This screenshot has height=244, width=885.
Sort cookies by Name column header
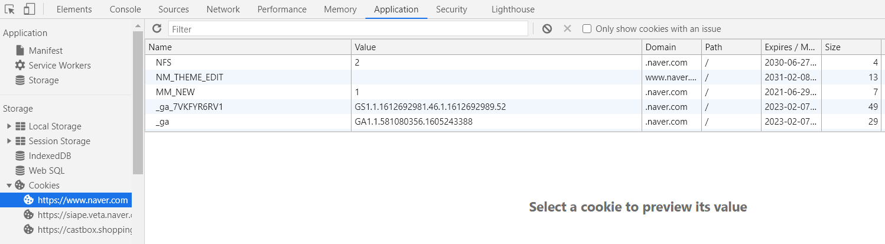pyautogui.click(x=248, y=47)
